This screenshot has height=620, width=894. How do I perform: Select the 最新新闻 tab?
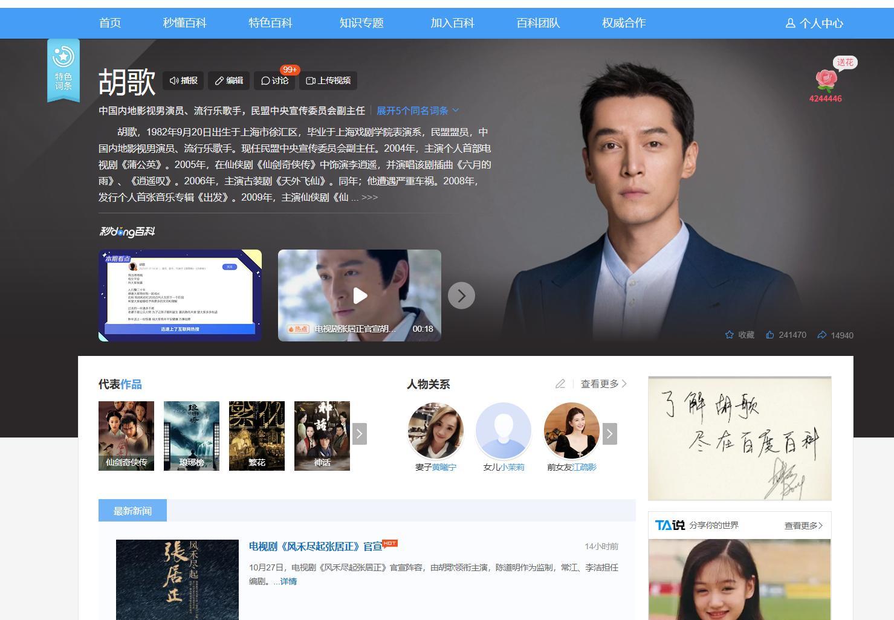point(132,511)
